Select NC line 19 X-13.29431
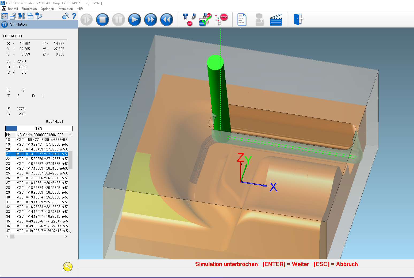 tap(37, 144)
